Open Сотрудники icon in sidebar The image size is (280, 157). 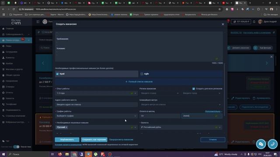click(3, 52)
